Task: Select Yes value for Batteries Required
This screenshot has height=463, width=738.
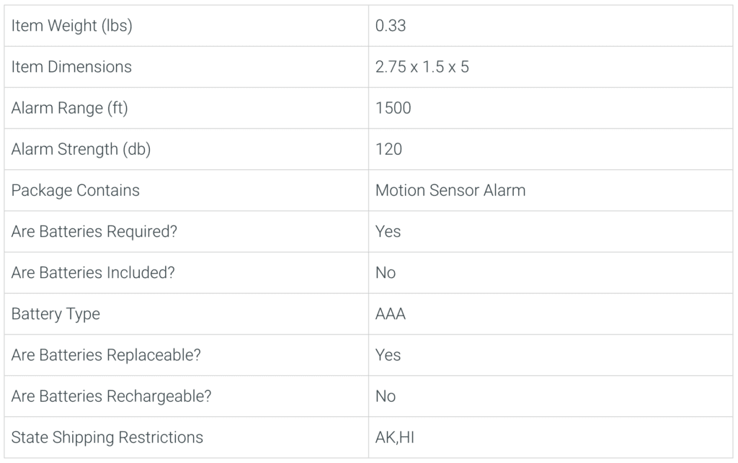Action: tap(388, 232)
